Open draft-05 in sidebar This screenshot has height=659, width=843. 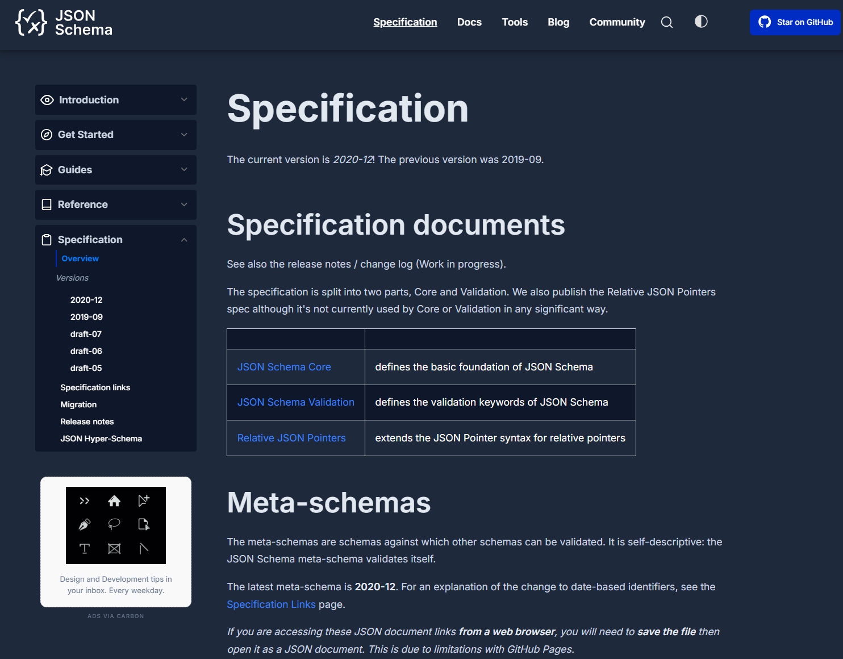coord(86,368)
